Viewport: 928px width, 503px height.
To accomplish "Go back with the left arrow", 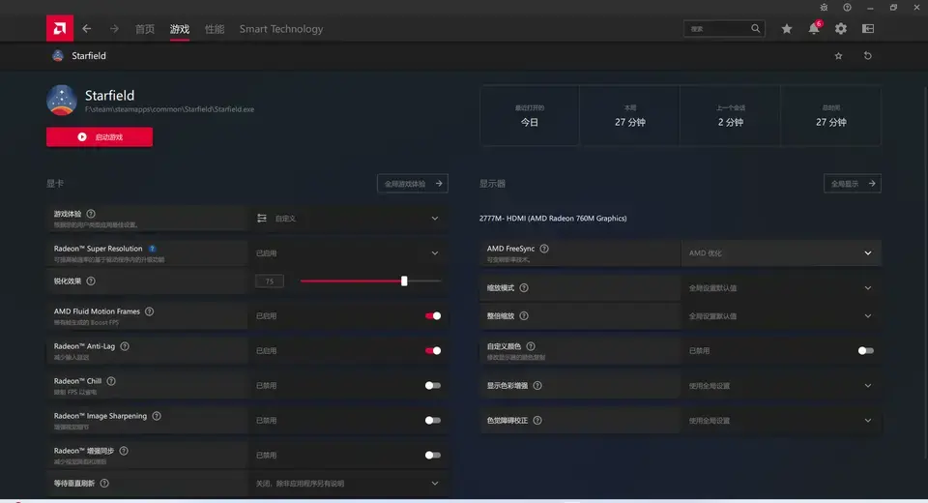I will 87,28.
